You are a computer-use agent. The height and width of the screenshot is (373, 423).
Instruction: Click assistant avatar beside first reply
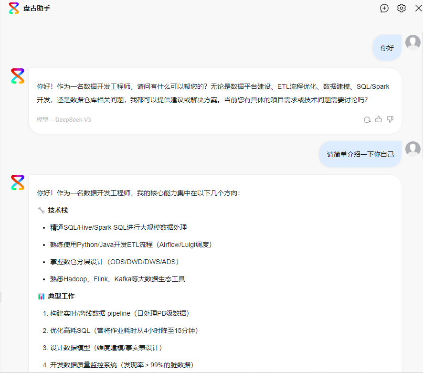pyautogui.click(x=18, y=76)
